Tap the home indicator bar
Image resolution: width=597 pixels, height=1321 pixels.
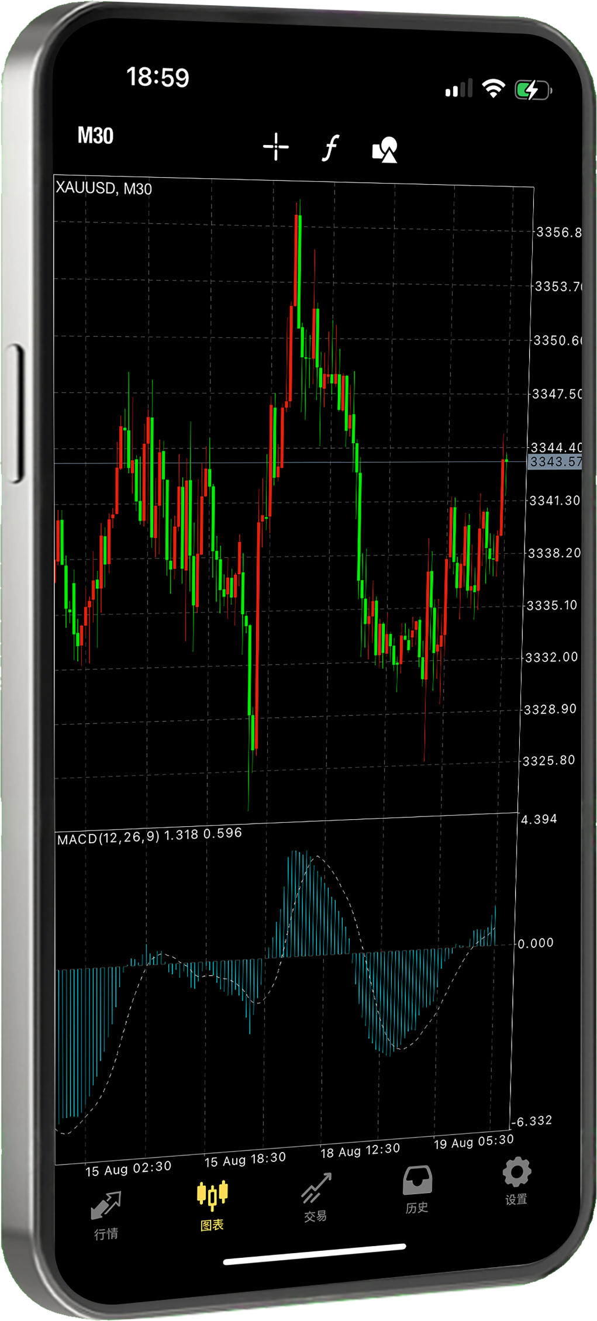(x=315, y=1254)
